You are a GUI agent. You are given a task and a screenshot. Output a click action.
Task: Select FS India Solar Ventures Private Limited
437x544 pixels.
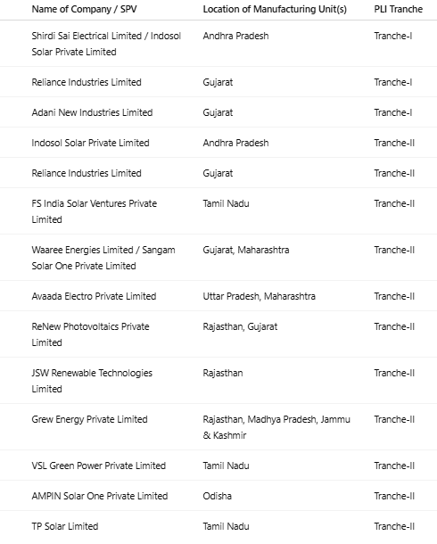pyautogui.click(x=94, y=211)
